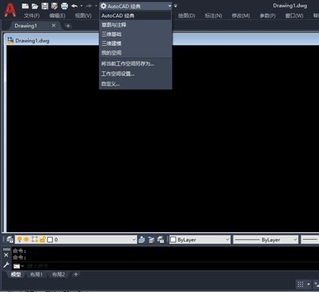This screenshot has width=319, height=292.
Task: Open the 标注(N) menu
Action: (x=213, y=16)
